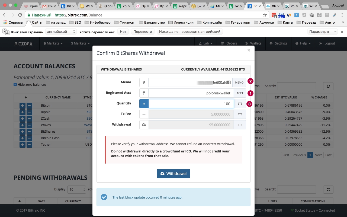
Task: Click the minus button in the BitShares row
Action: [29, 132]
